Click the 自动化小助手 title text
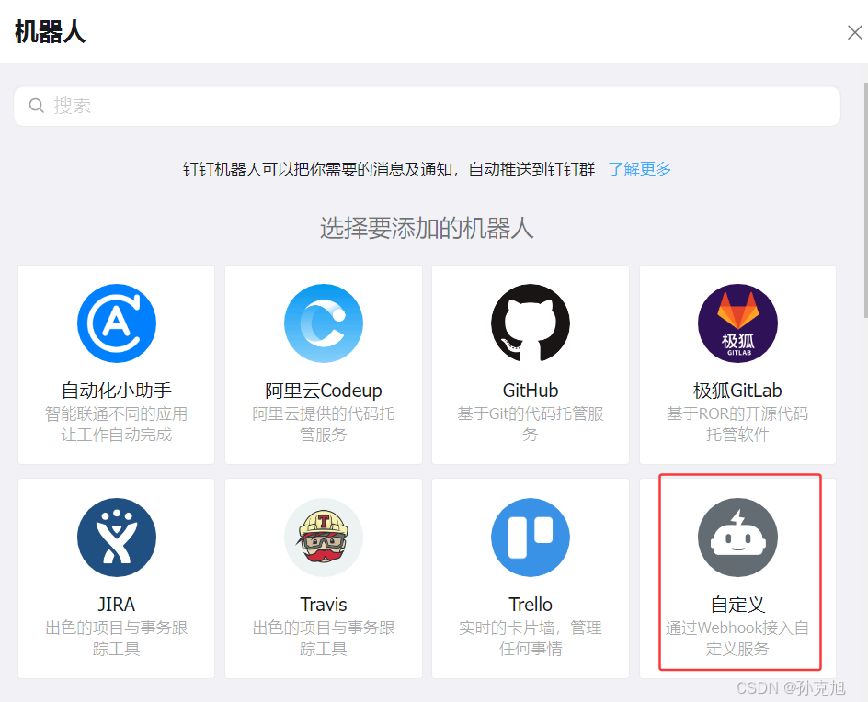This screenshot has height=702, width=868. pyautogui.click(x=116, y=391)
